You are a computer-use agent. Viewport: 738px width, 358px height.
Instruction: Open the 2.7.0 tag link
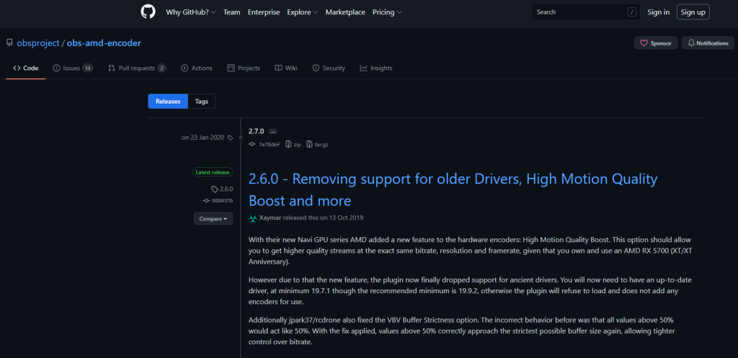[x=257, y=131]
